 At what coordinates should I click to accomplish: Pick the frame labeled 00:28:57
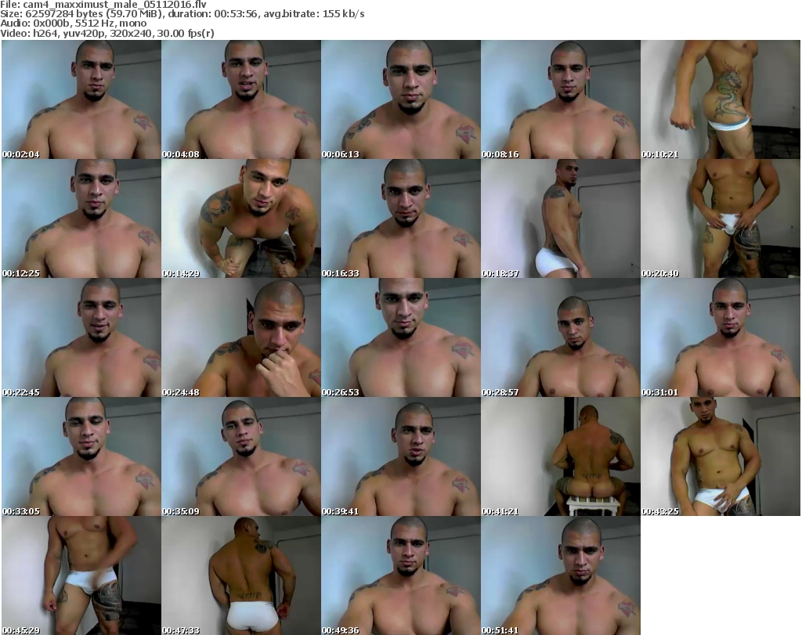561,337
